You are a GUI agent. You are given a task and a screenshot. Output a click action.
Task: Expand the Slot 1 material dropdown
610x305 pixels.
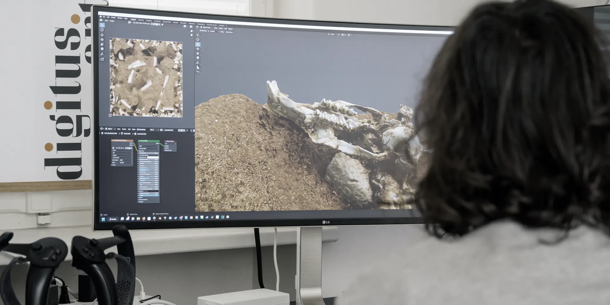pos(154,130)
